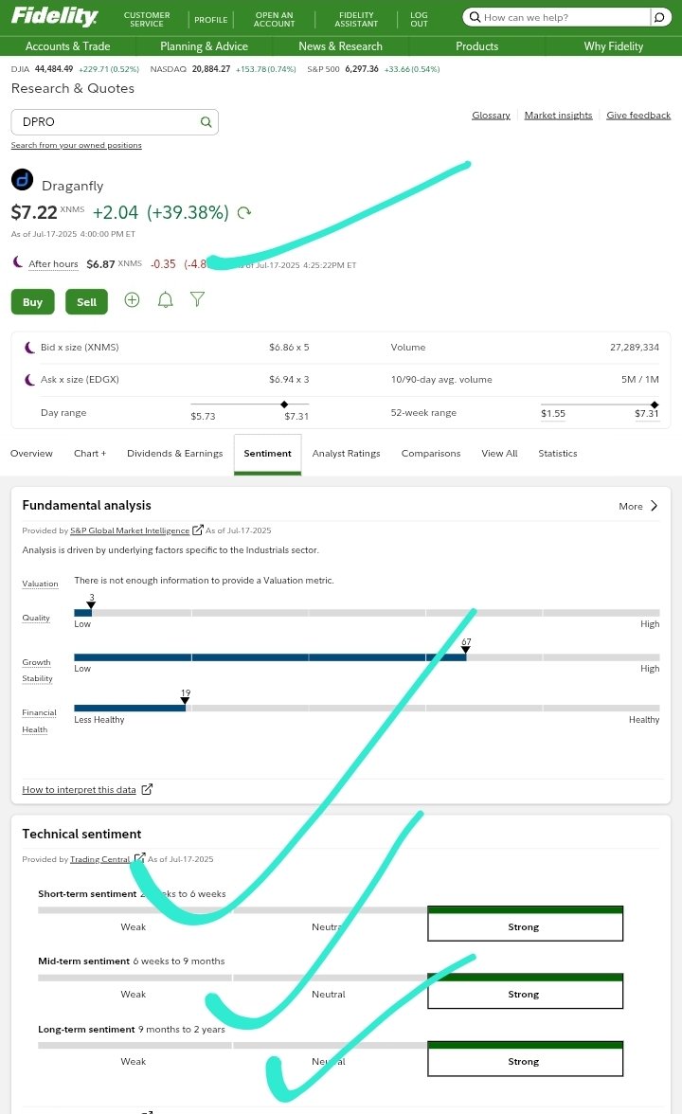682x1114 pixels.
Task: Open News & Research menu
Action: click(x=340, y=46)
